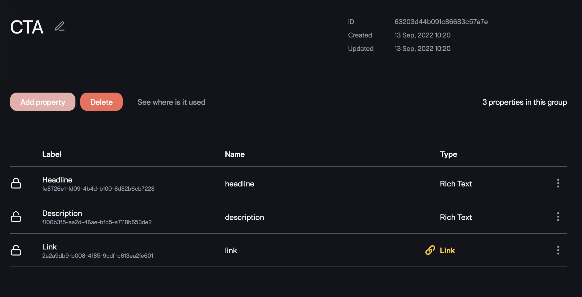Open the three-dot menu for Link row

(x=558, y=250)
